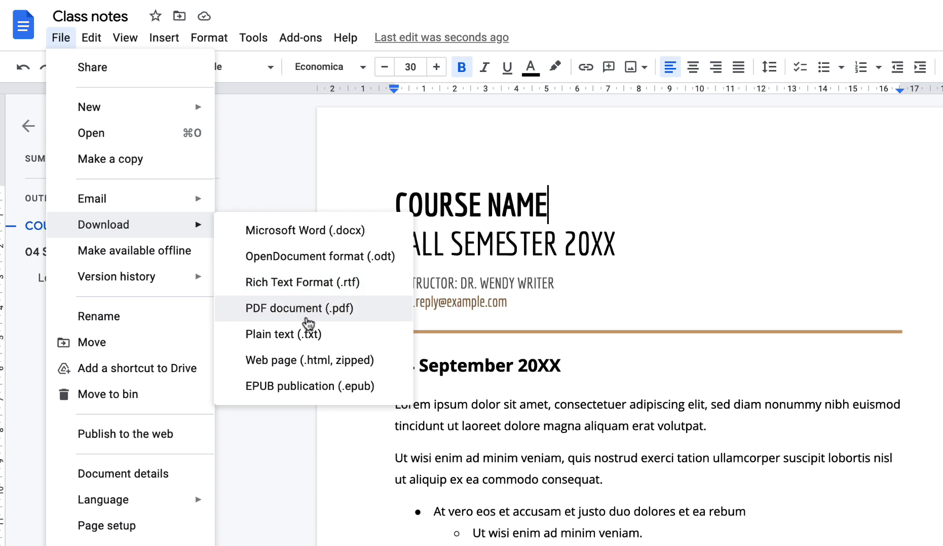The width and height of the screenshot is (943, 546).
Task: Select Open from the File menu
Action: [x=131, y=133]
